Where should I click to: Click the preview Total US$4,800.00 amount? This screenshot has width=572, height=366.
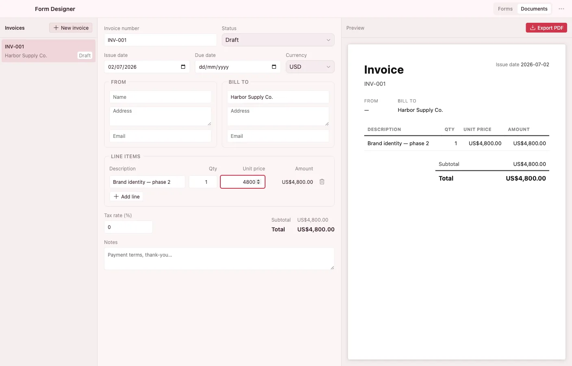[x=526, y=178]
